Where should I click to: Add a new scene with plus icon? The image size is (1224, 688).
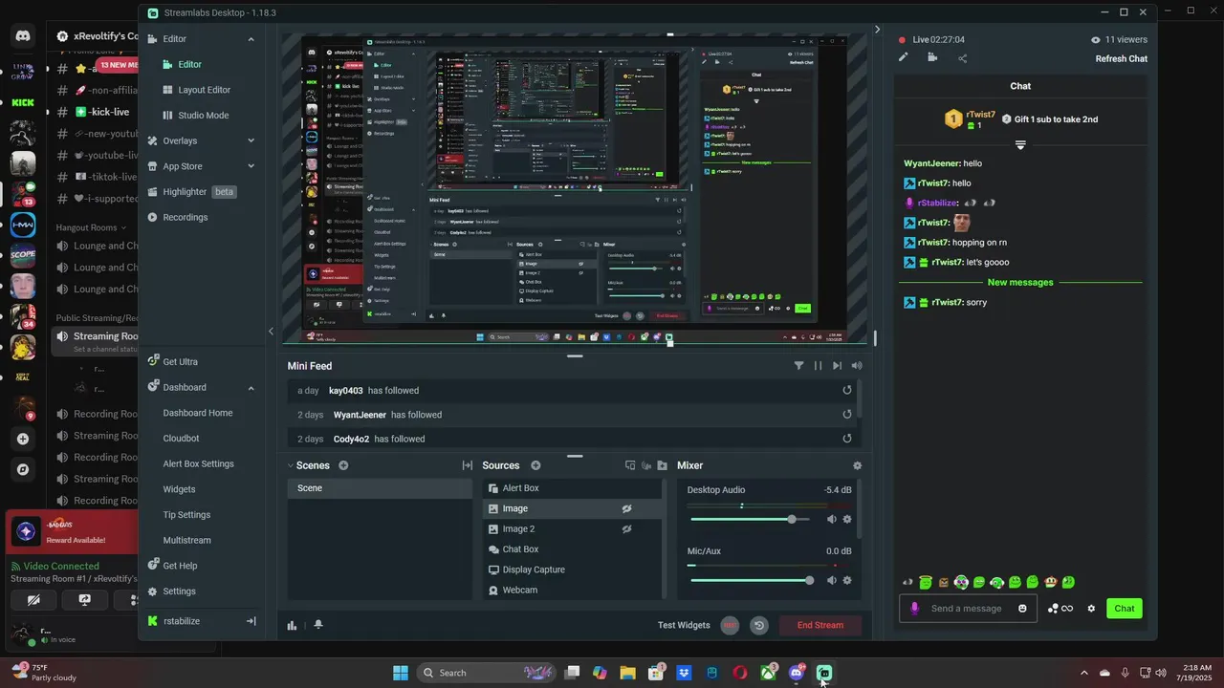(x=343, y=465)
